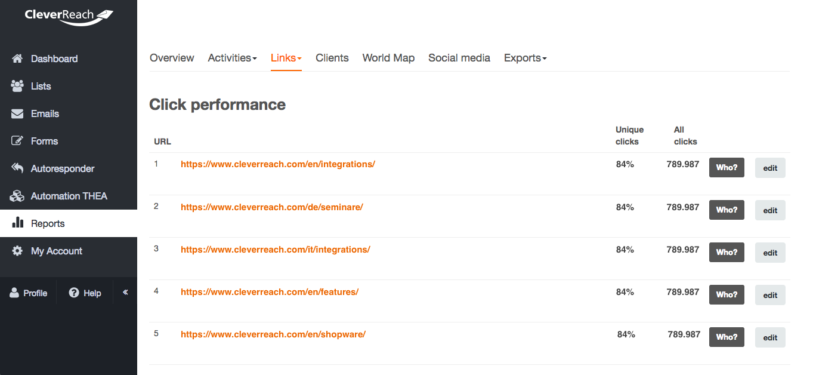The width and height of the screenshot is (813, 375).
Task: Switch to the Overview tab
Action: (x=172, y=58)
